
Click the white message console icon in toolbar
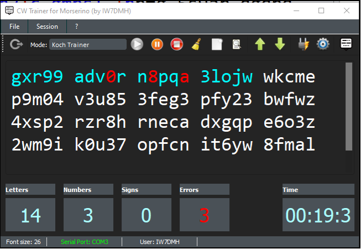click(x=346, y=44)
